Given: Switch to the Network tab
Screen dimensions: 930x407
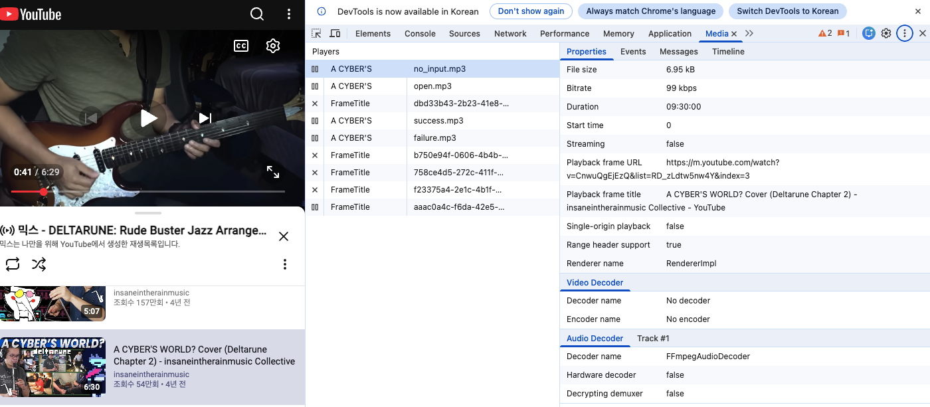Looking at the screenshot, I should [510, 33].
